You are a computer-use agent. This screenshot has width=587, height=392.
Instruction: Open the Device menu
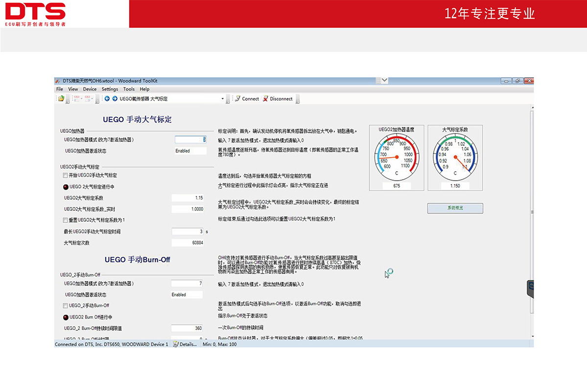pos(90,90)
